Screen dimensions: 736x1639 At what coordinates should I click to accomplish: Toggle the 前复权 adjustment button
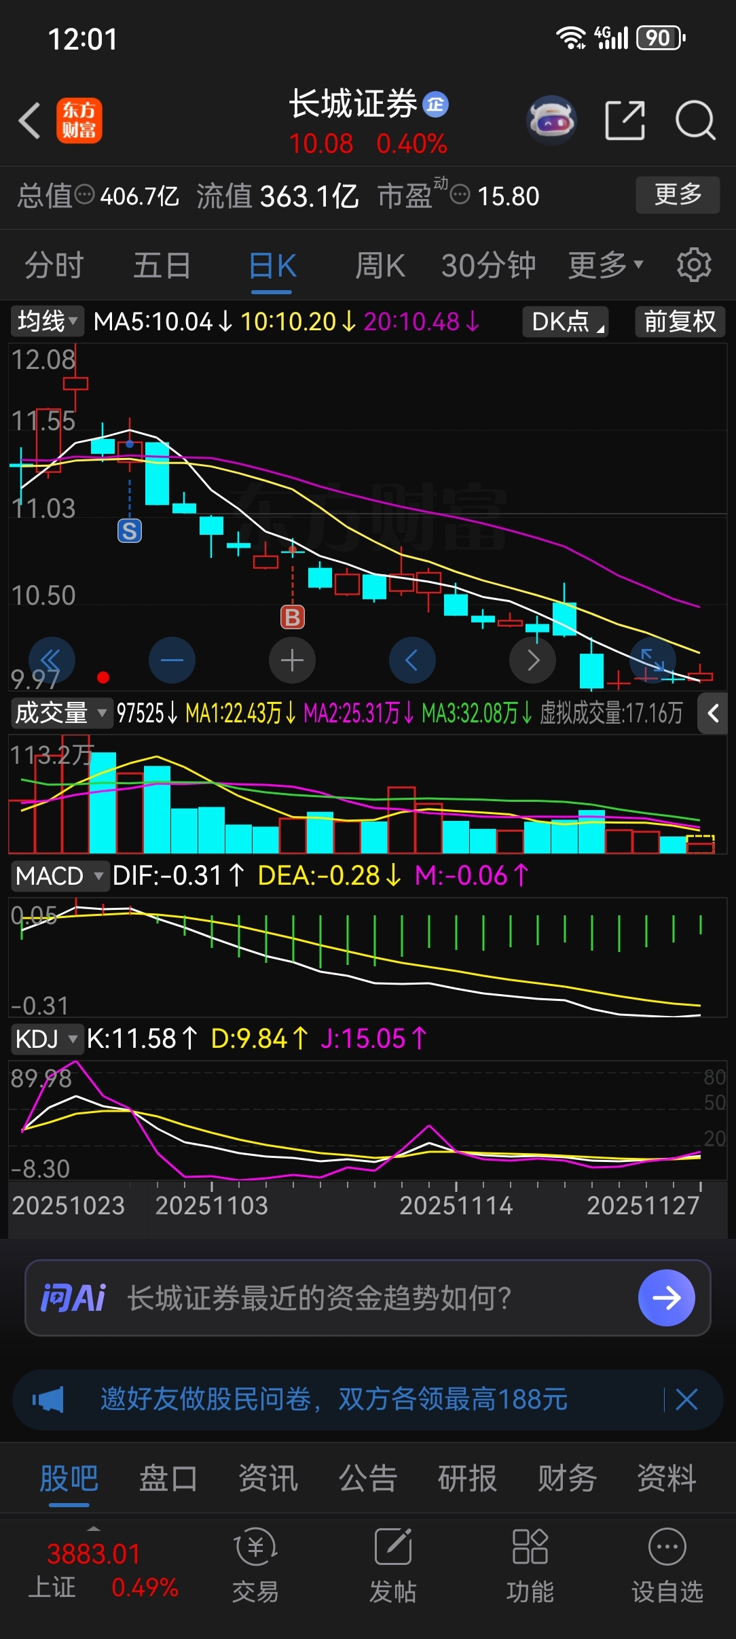680,321
